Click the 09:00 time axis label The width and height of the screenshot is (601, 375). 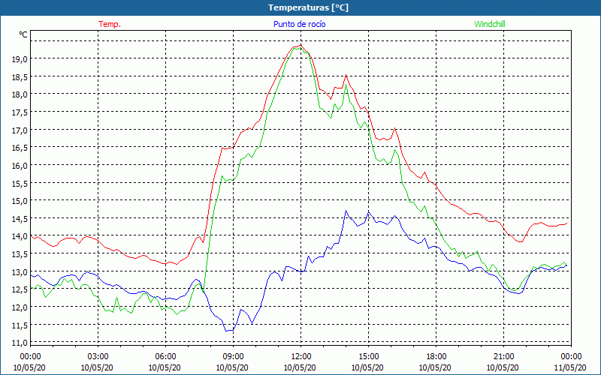(233, 357)
